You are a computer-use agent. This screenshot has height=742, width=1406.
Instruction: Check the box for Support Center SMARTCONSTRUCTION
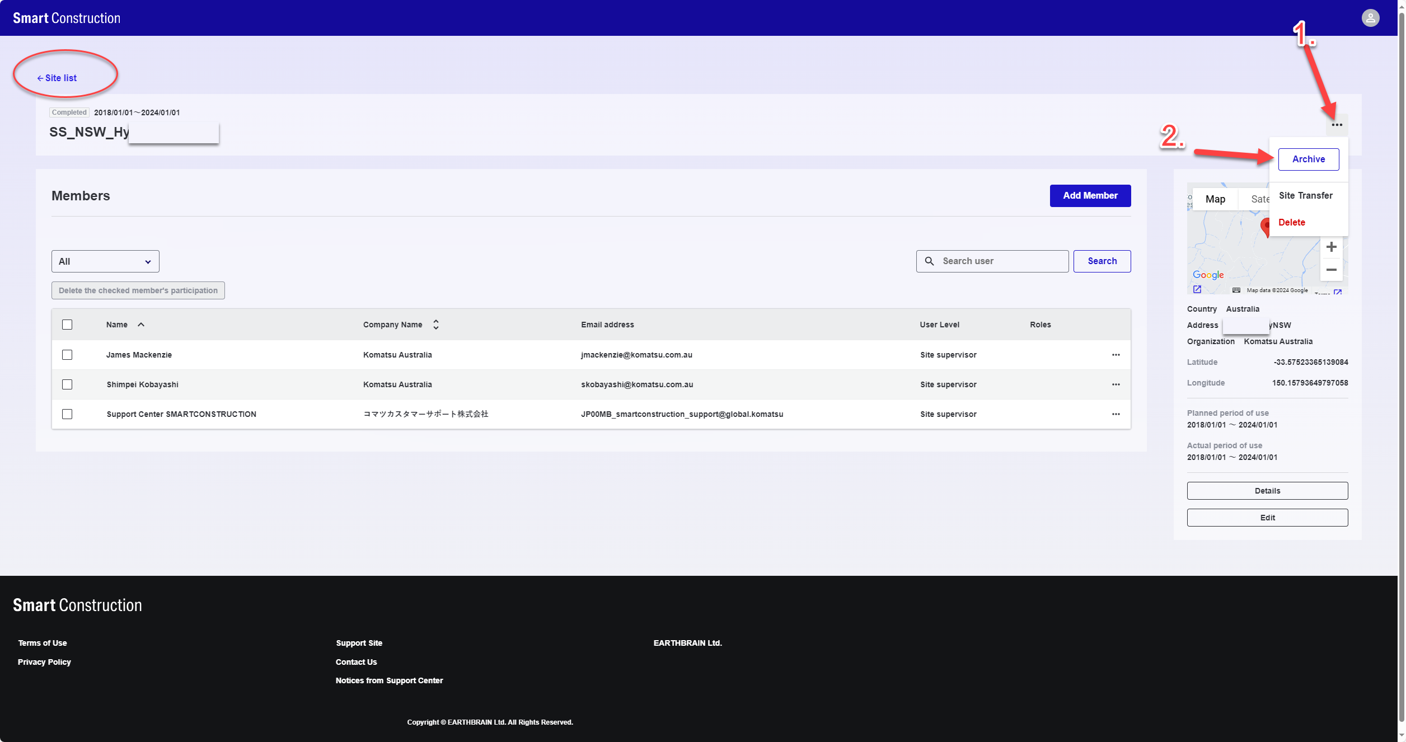click(67, 414)
